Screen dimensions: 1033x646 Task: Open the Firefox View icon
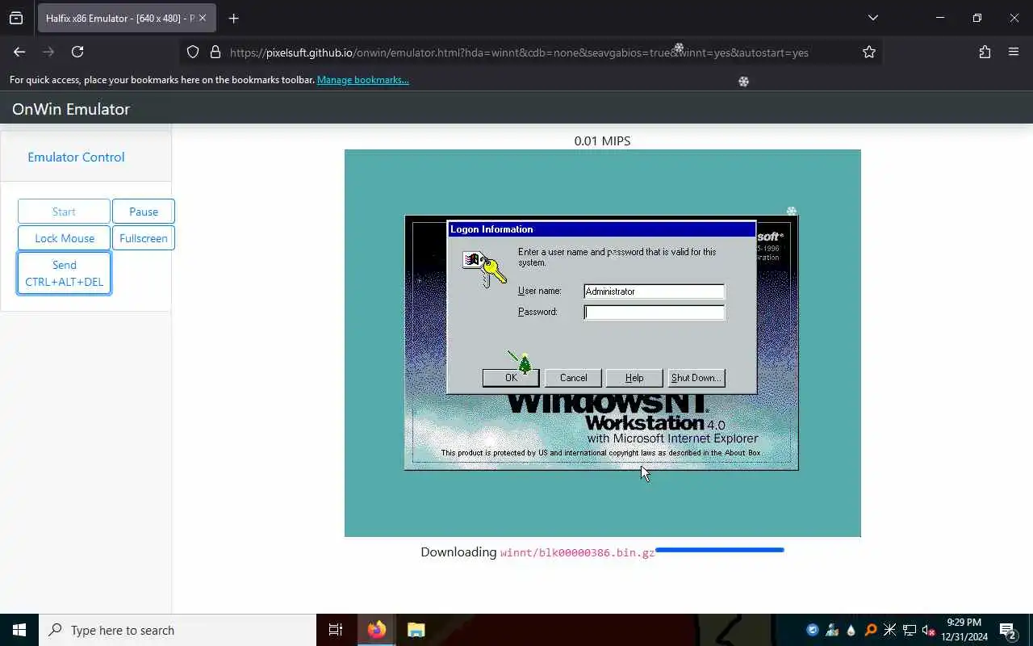(x=16, y=18)
